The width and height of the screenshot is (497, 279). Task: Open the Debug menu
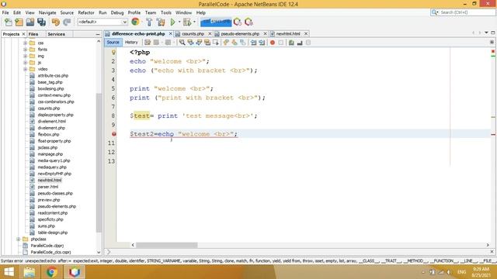click(x=117, y=12)
